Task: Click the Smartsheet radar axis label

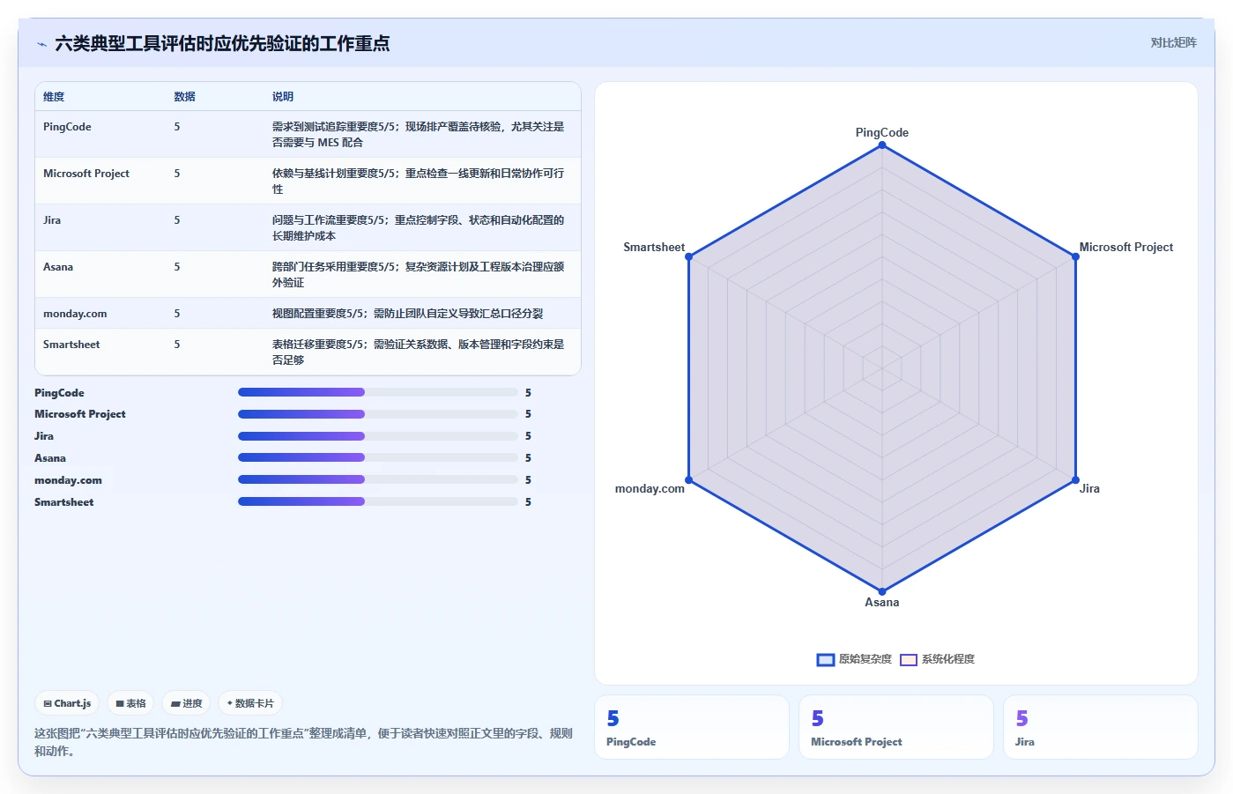Action: [x=654, y=248]
